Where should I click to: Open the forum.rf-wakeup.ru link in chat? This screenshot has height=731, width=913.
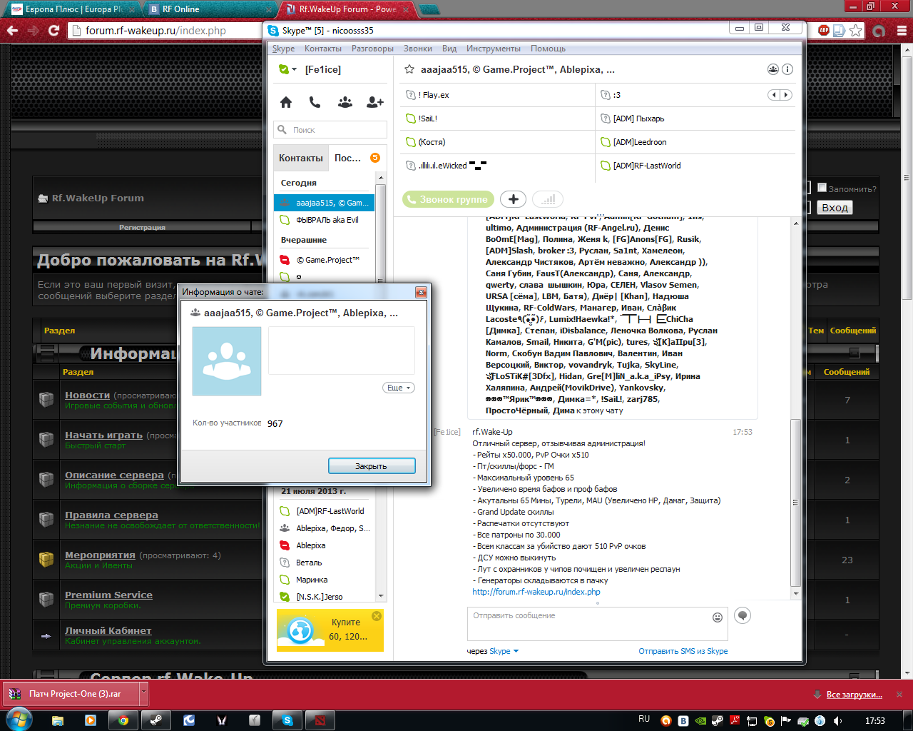point(536,592)
